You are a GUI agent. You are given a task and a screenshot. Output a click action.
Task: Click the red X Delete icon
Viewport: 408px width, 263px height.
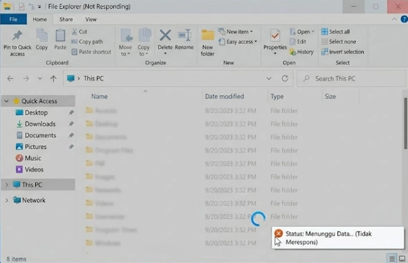coord(165,35)
